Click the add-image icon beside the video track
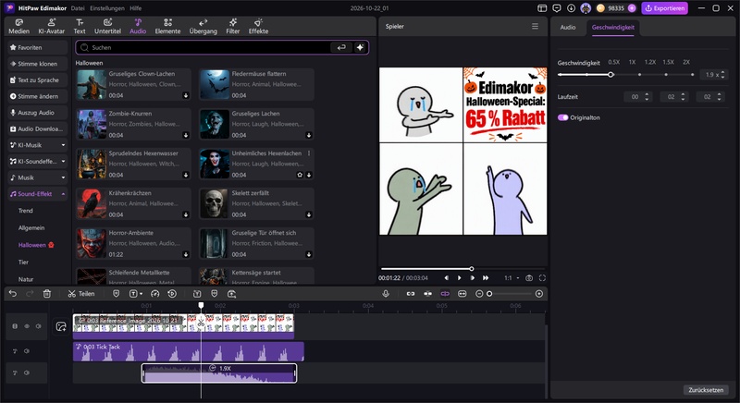 click(x=61, y=326)
